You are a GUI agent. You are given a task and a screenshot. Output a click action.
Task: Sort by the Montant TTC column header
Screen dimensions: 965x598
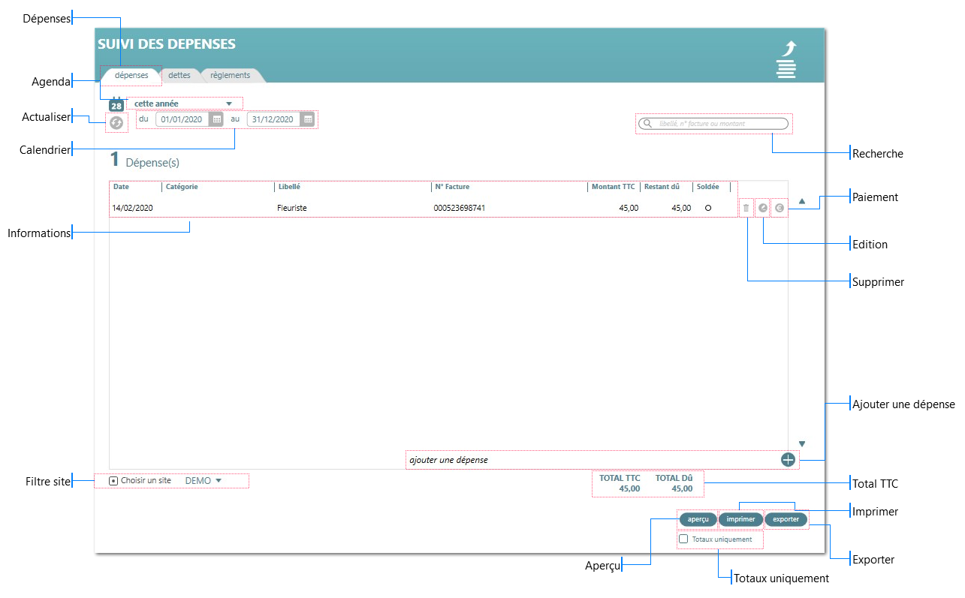pos(614,187)
